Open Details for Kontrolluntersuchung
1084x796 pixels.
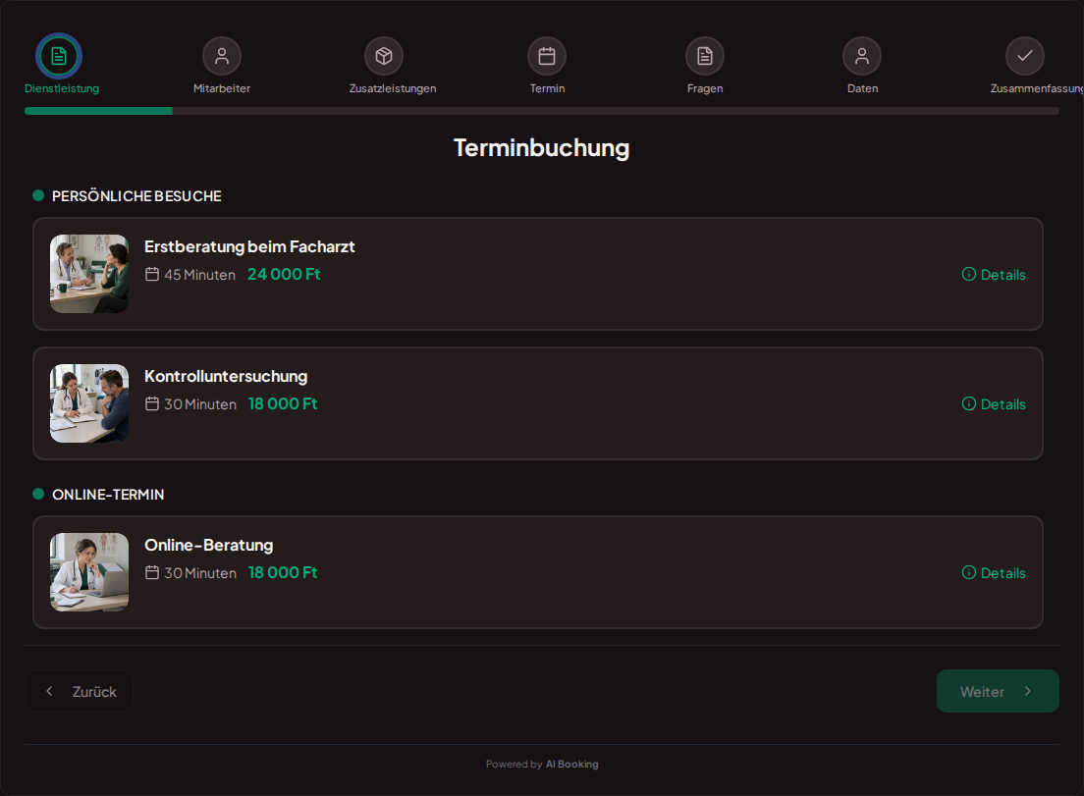(994, 403)
